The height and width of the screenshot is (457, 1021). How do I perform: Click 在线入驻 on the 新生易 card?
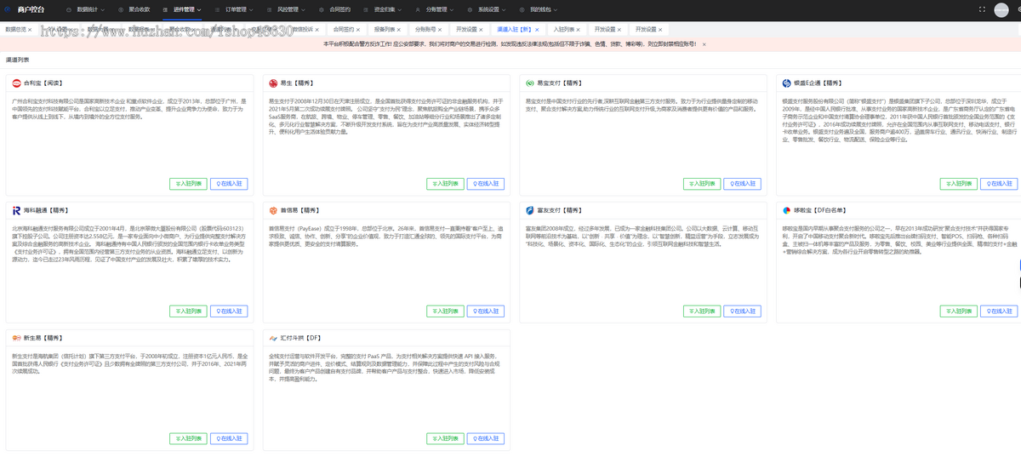coord(229,439)
